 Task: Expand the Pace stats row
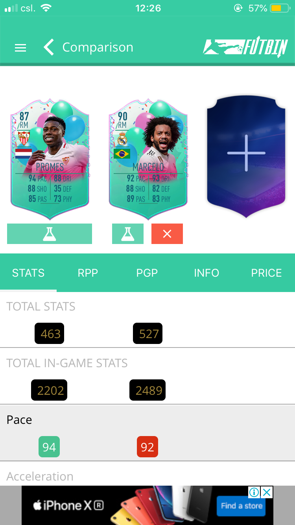(147, 433)
